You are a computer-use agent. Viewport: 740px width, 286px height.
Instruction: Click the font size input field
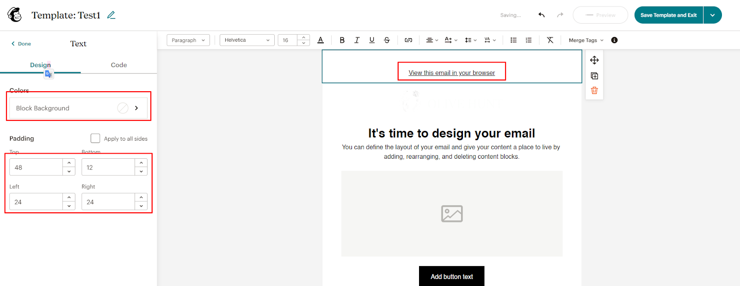click(x=288, y=40)
